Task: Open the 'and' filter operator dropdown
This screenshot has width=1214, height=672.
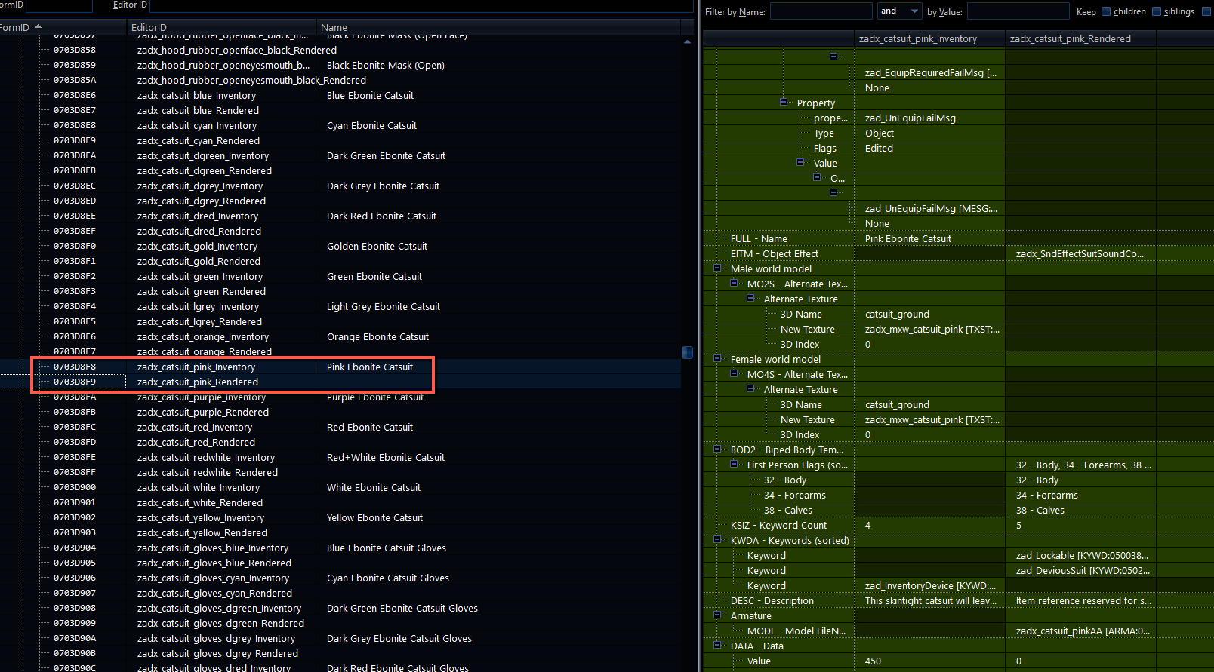Action: [x=900, y=11]
